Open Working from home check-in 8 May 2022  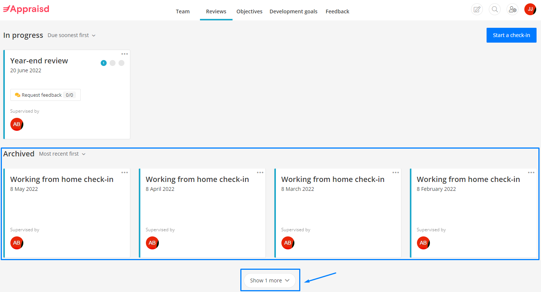(x=62, y=179)
